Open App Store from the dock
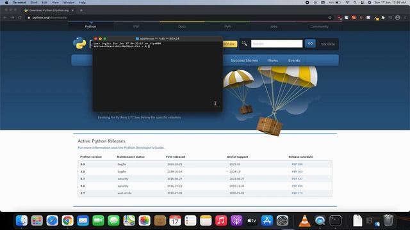The height and width of the screenshot is (230, 410). (x=267, y=220)
